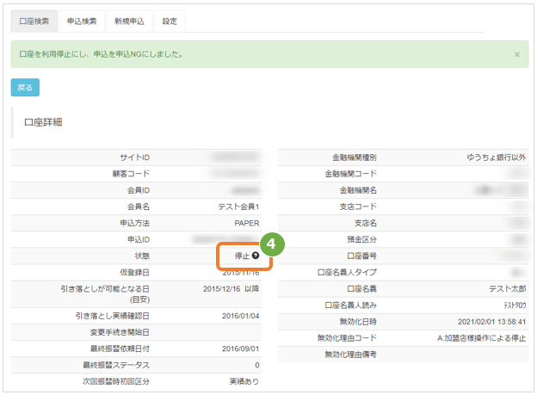
Task: Click the 申込方法 label
Action: [x=134, y=223]
